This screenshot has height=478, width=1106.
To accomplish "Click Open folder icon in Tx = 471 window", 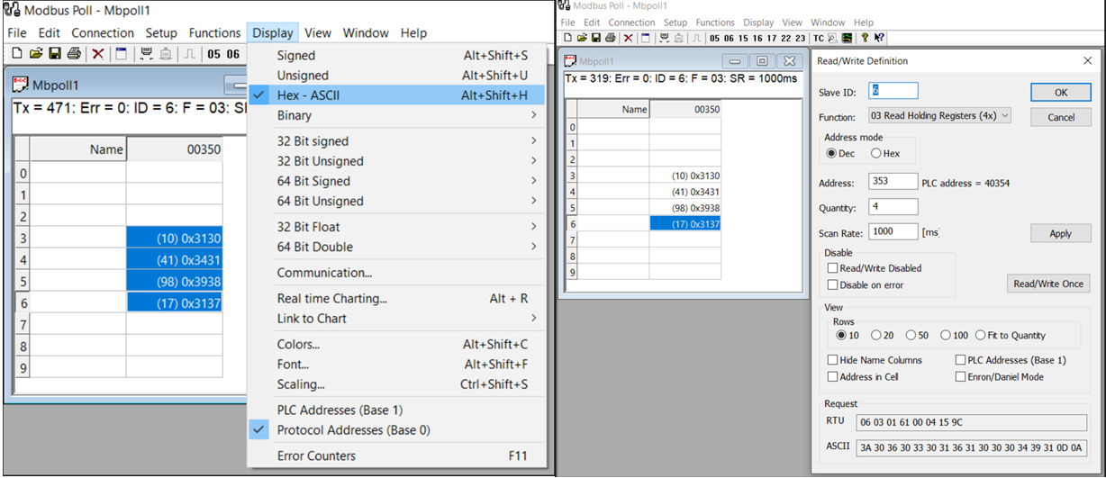I will click(36, 54).
